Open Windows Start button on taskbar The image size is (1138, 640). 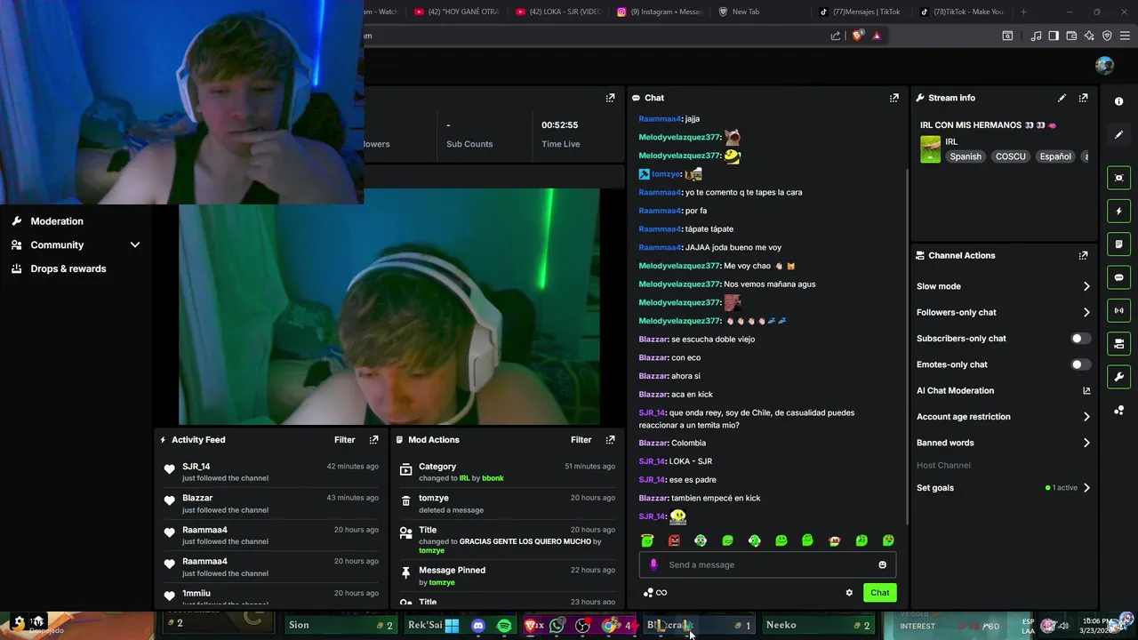click(452, 626)
